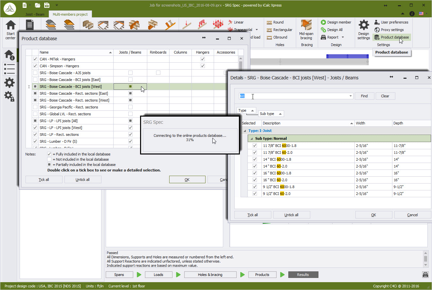Click Tick all in the Details window

pos(253,215)
